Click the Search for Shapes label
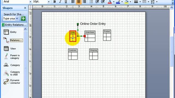This screenshot has width=175, height=98. [14, 14]
